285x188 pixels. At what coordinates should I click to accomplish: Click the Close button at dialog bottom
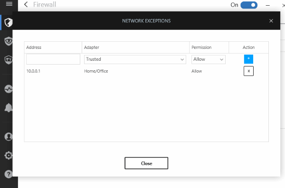(x=146, y=163)
